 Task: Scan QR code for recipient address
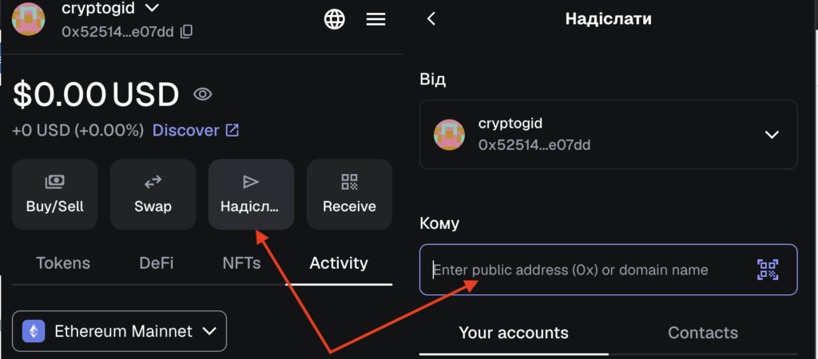click(767, 270)
